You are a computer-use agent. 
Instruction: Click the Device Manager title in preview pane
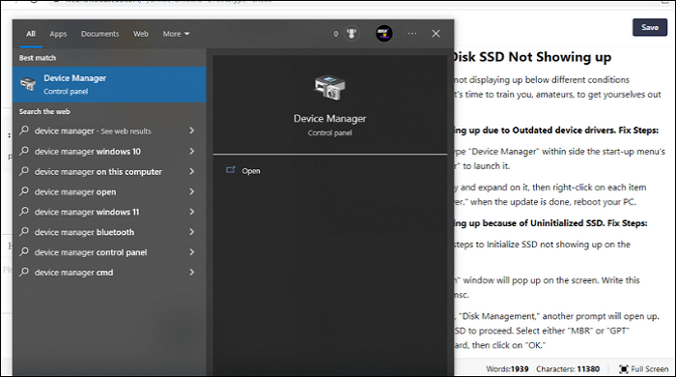(x=330, y=119)
